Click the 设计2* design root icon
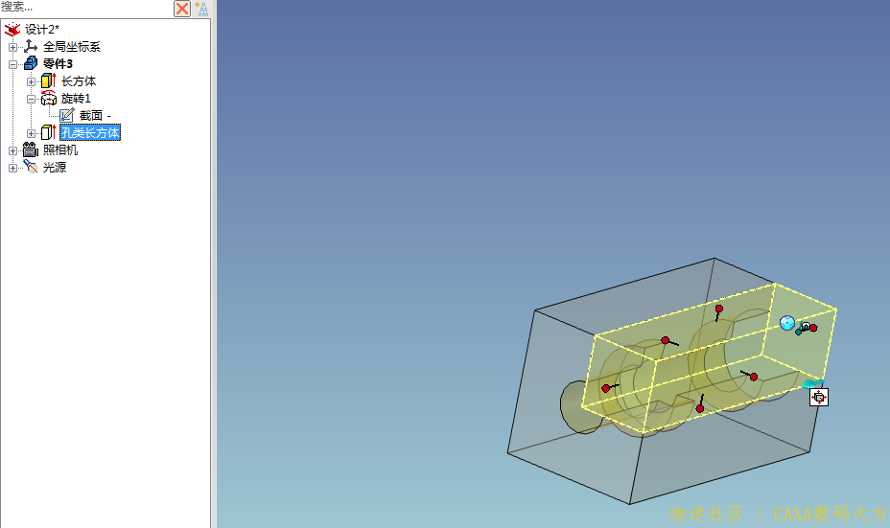Viewport: 890px width, 528px height. coord(12,29)
